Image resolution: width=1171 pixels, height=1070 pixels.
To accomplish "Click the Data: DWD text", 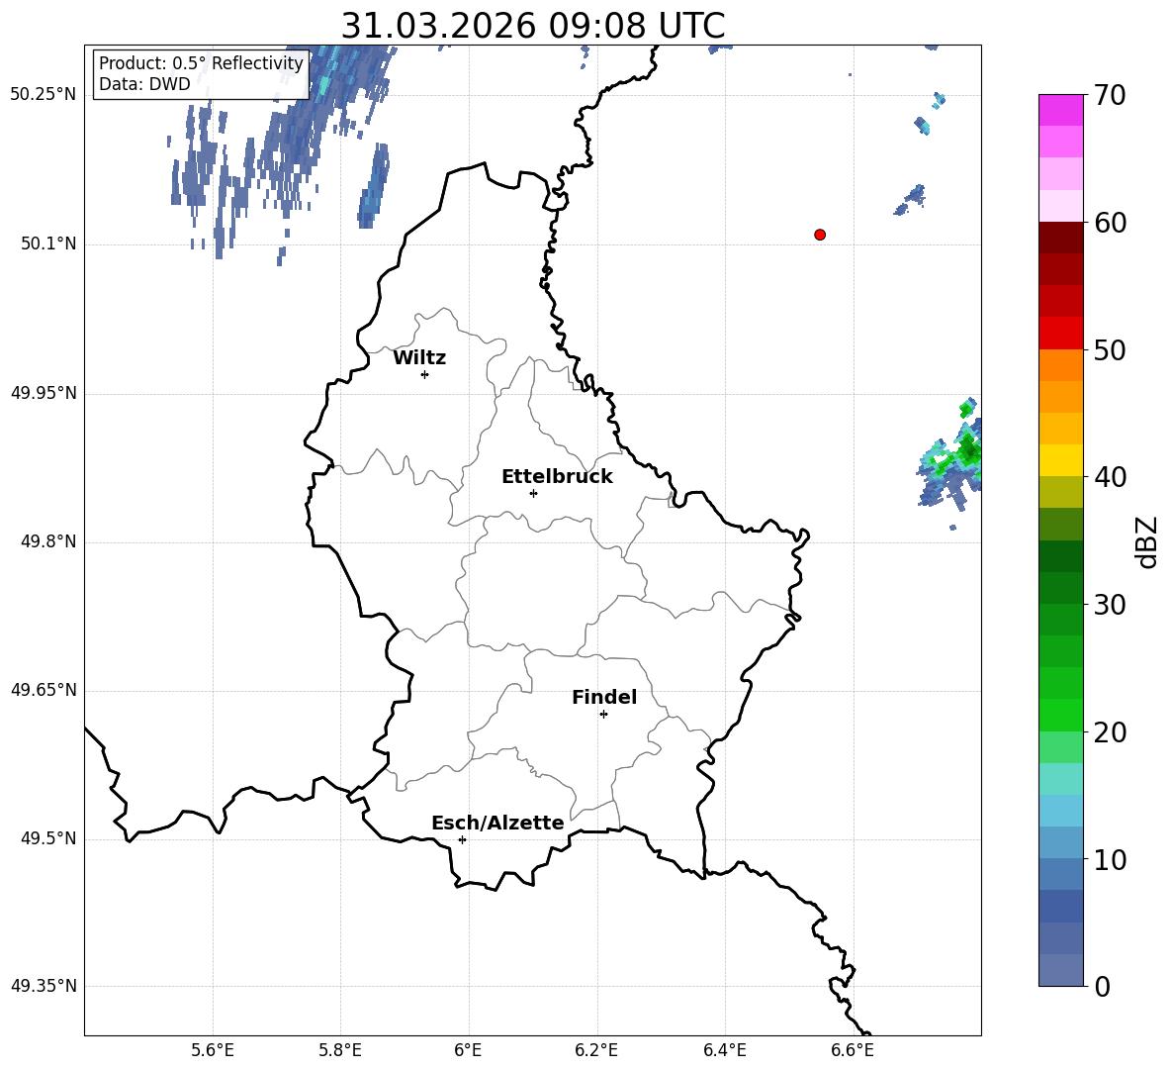I will pos(144,84).
